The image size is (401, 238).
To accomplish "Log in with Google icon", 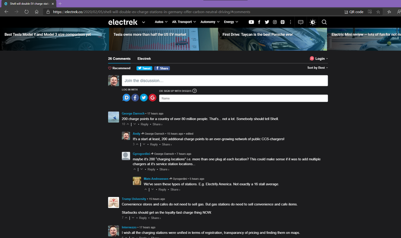I will [x=153, y=98].
